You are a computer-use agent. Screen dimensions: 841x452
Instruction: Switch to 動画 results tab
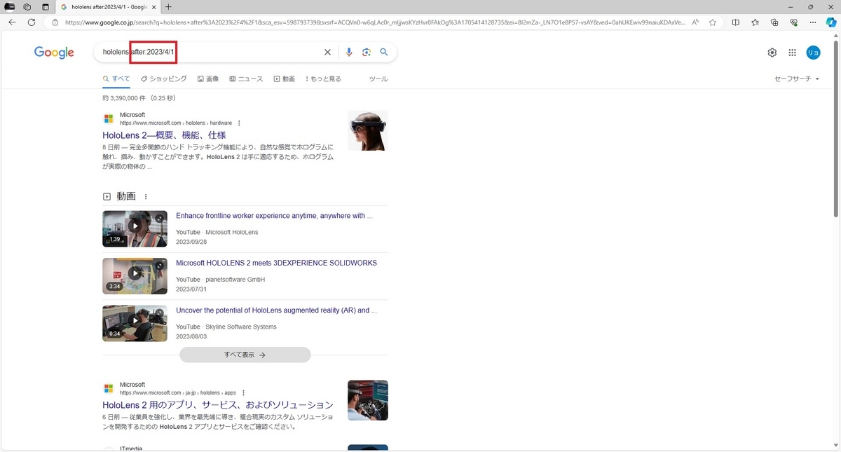(284, 79)
